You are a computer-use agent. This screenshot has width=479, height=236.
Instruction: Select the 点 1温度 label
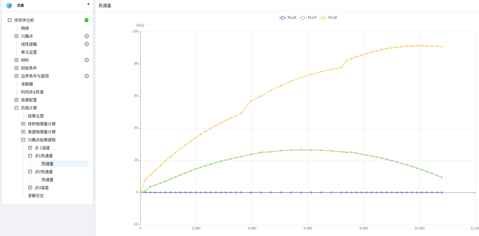pyautogui.click(x=42, y=148)
